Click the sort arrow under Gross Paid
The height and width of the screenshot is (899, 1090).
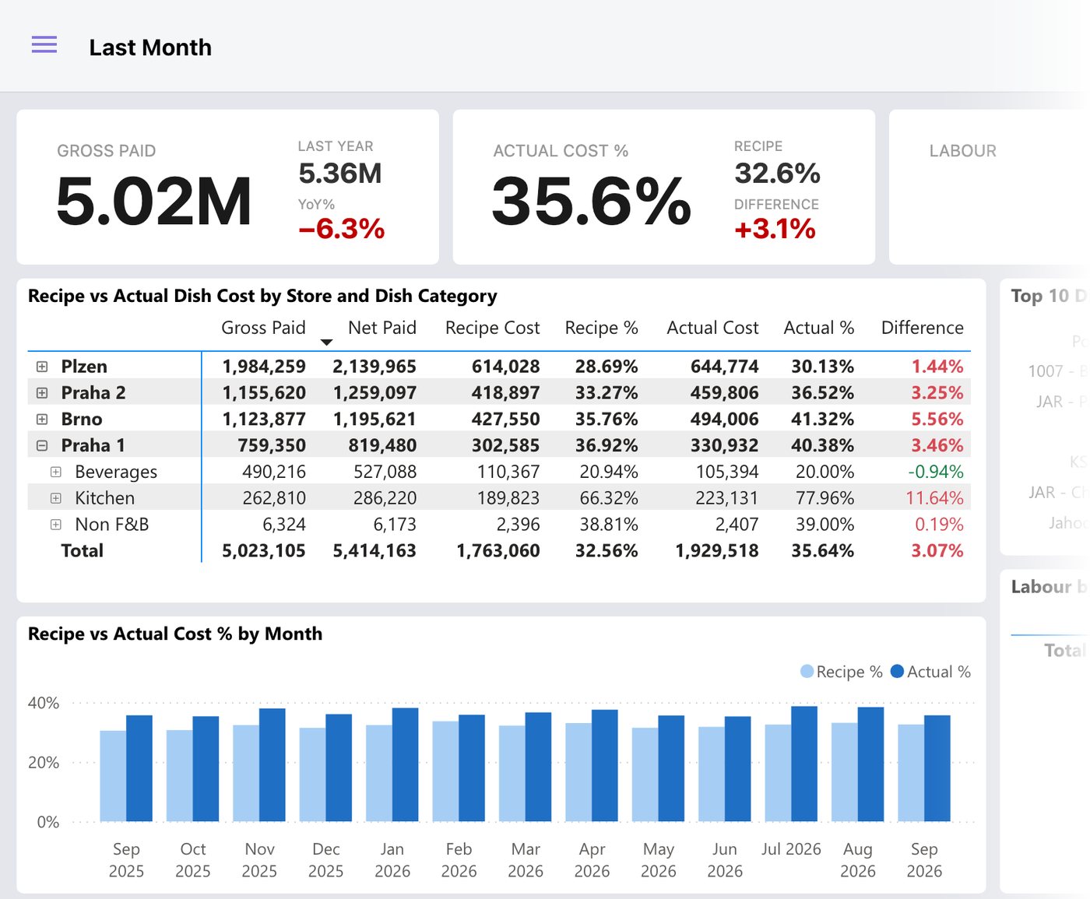click(327, 342)
